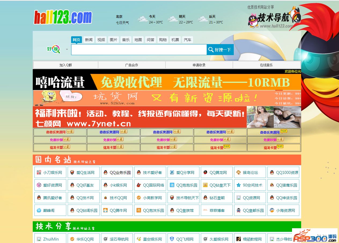The height and width of the screenshot is (243, 339).
Task: Select the 网页 search tab
Action: coord(76,40)
